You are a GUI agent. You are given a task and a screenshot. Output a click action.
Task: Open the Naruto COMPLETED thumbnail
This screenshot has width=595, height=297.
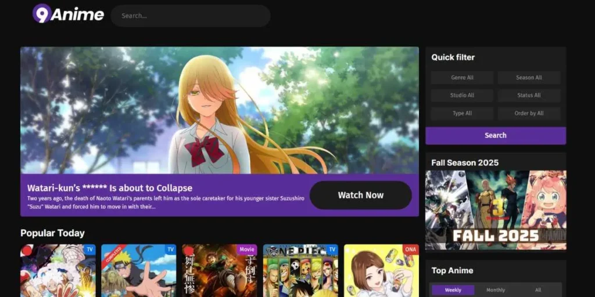click(139, 270)
